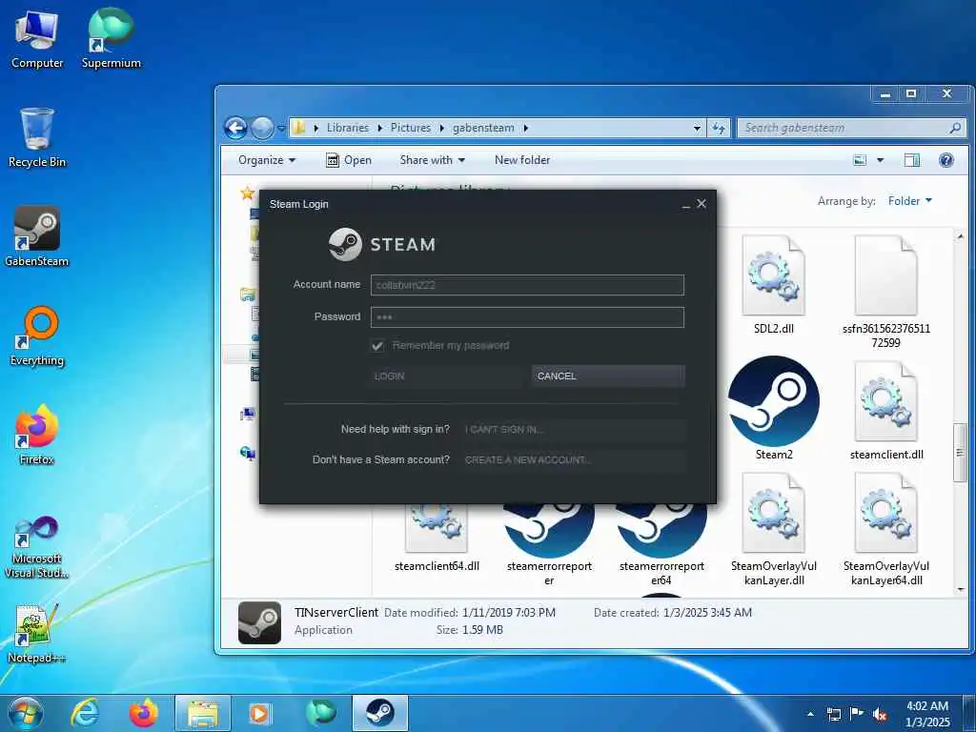Click the Explorer forward navigation arrow

(262, 129)
